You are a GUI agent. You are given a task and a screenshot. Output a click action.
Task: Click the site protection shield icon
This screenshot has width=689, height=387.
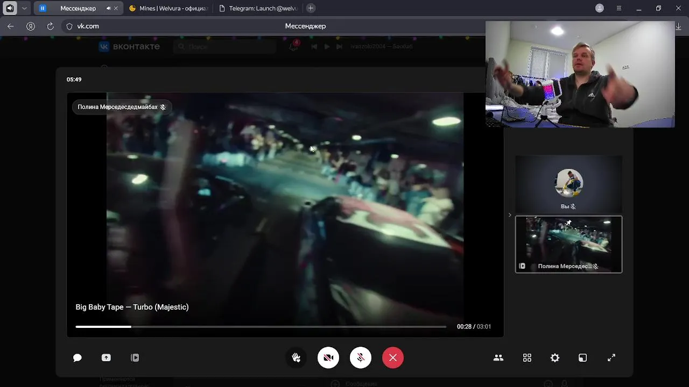pos(69,26)
